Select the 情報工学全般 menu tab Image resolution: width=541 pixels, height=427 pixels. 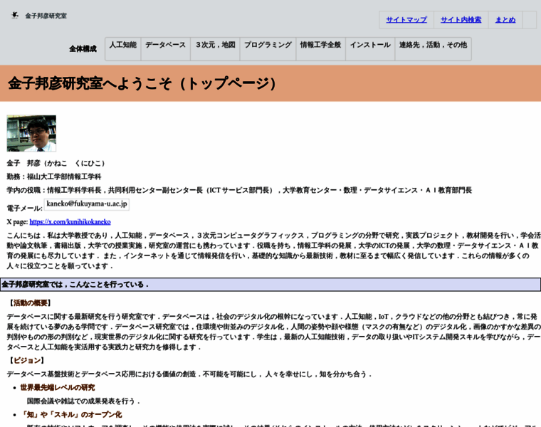pos(320,48)
